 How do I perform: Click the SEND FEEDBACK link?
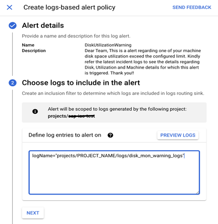192,7
